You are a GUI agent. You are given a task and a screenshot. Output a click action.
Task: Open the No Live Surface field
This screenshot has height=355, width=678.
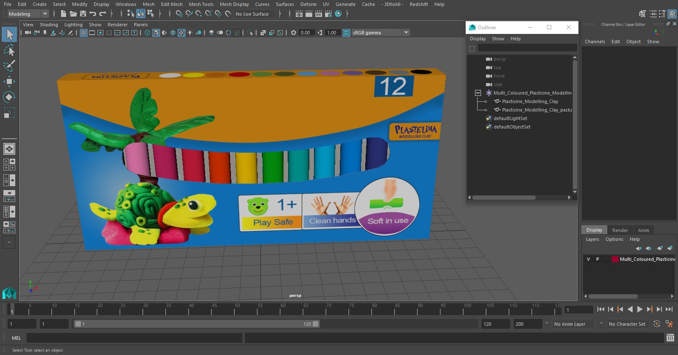click(x=254, y=14)
